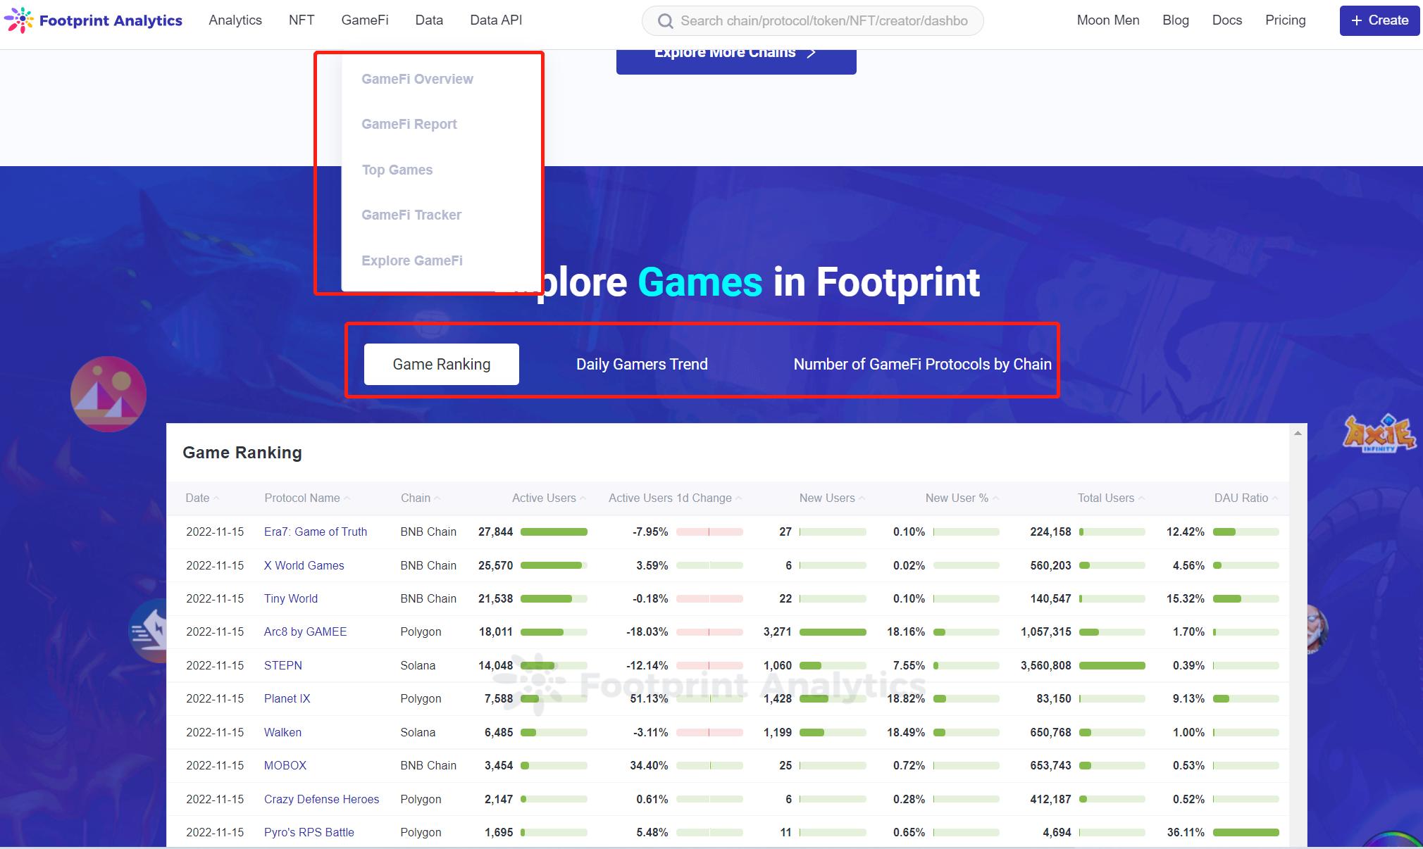Click the Create button icon
Viewport: 1423px width, 849px height.
pos(1355,20)
